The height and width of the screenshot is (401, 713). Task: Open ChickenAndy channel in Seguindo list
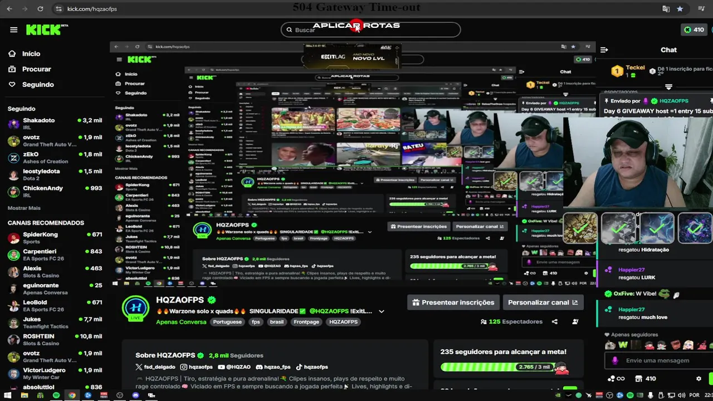55,192
